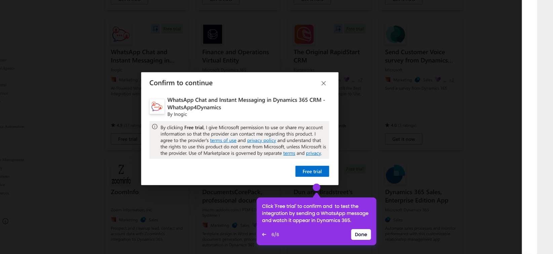The width and height of the screenshot is (553, 254).
Task: Select the 'By Inogic' text in dialog
Action: click(x=177, y=114)
